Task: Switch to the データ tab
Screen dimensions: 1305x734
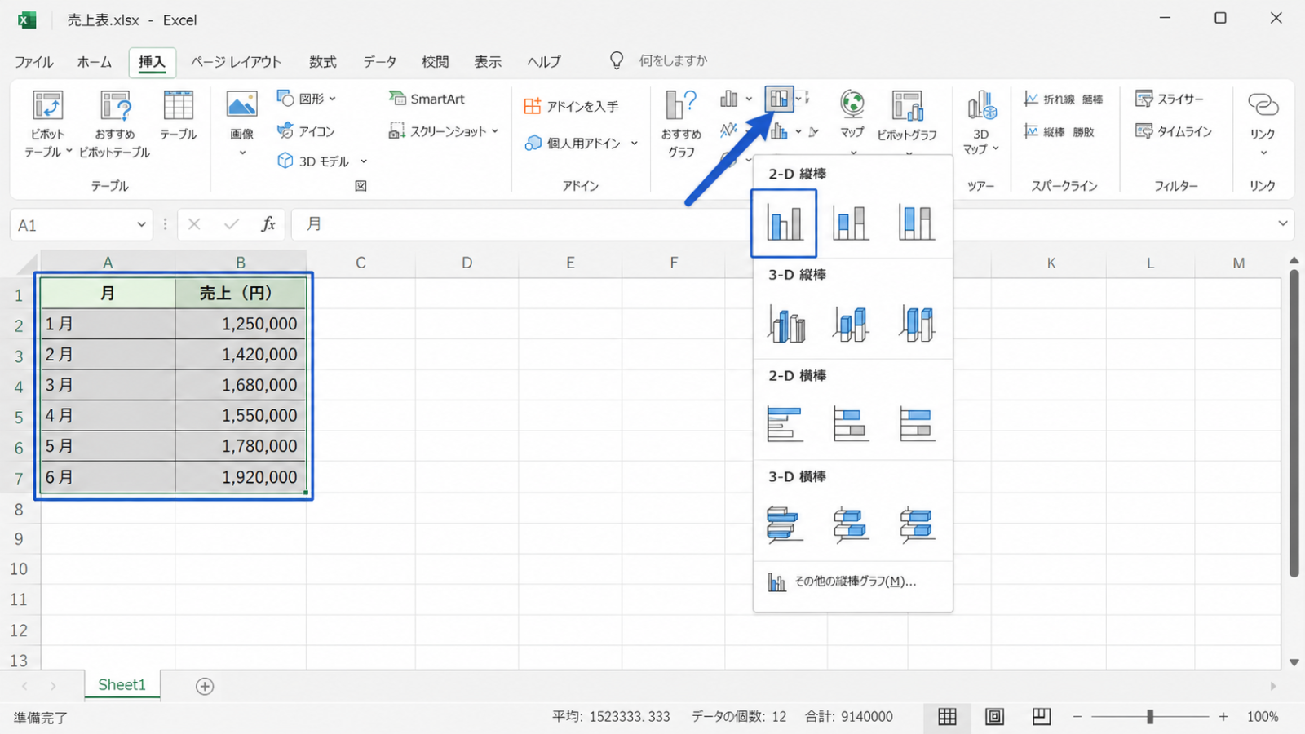Action: click(380, 62)
